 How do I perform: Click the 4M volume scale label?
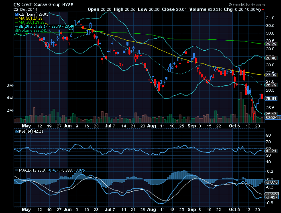point(10,98)
